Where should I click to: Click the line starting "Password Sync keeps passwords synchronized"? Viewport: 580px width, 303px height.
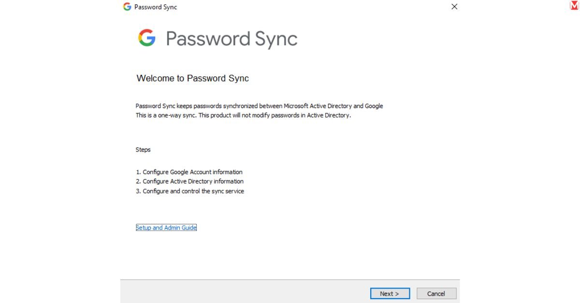pyautogui.click(x=259, y=106)
